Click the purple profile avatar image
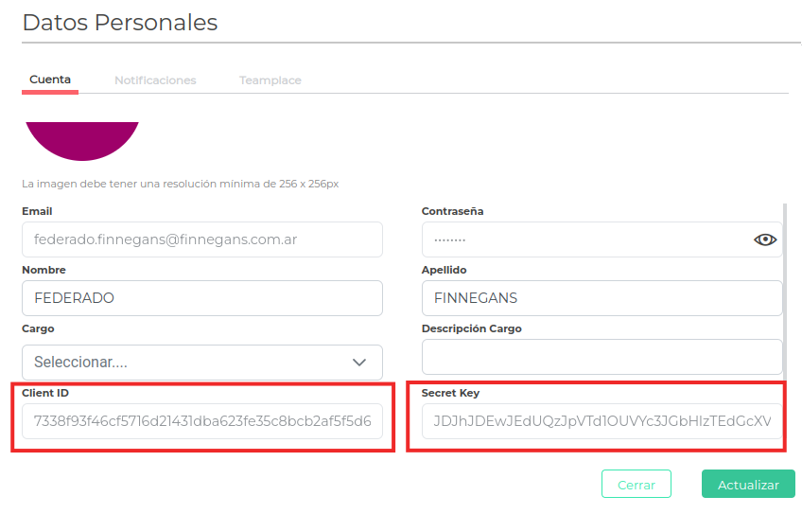This screenshot has height=514, width=802. [81, 139]
